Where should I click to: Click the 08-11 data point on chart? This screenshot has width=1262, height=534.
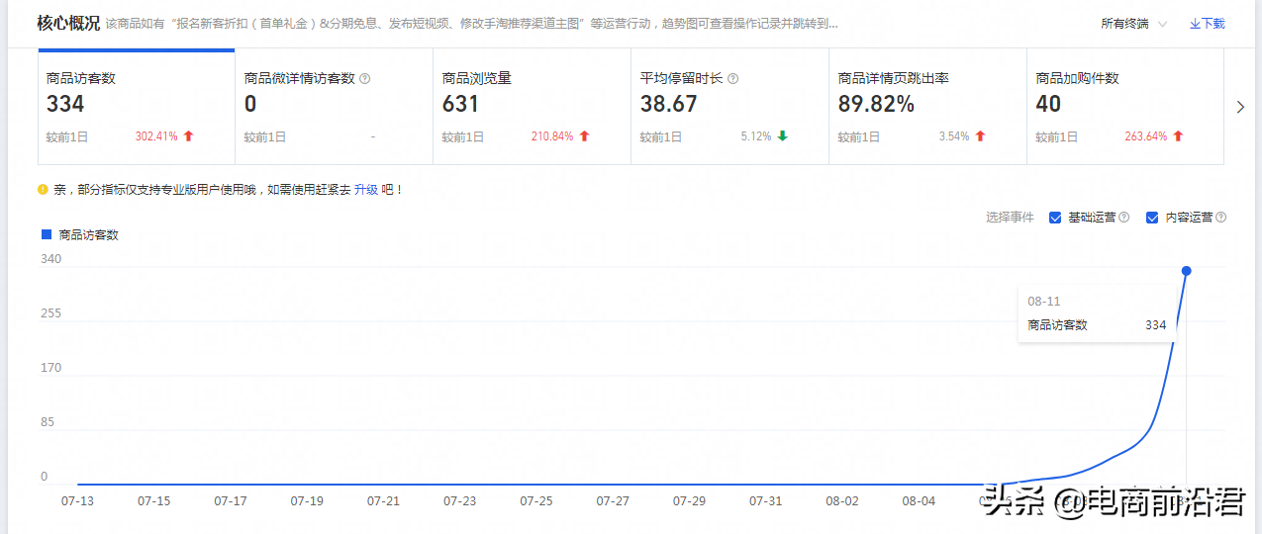point(1187,270)
